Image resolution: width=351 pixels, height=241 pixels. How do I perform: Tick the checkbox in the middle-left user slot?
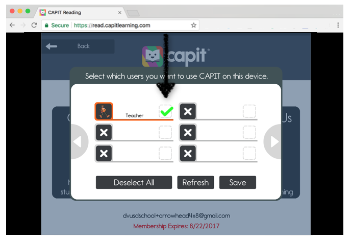[165, 132]
